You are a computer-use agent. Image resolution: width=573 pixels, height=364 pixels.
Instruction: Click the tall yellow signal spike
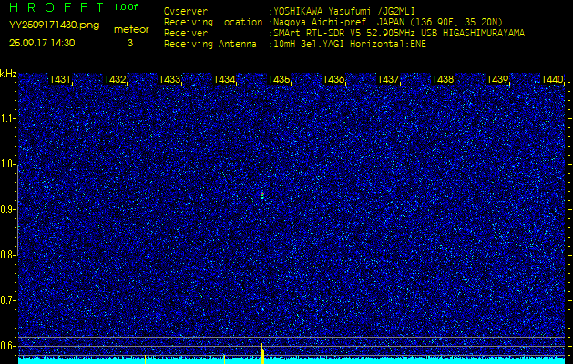tap(262, 354)
